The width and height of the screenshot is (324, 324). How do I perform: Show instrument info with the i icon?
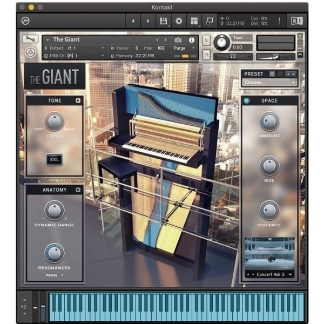192,40
